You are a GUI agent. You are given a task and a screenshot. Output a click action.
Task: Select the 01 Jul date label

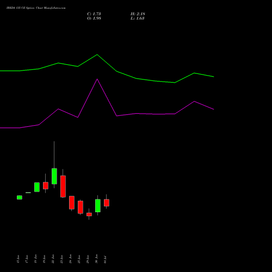(x=105, y=259)
